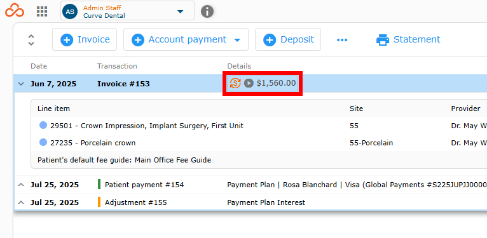Image resolution: width=487 pixels, height=238 pixels.
Task: Collapse the Invoice #153 row chevron
Action: click(x=21, y=84)
